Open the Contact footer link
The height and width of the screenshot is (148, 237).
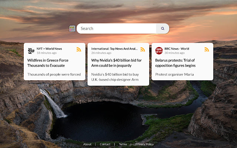(x=105, y=144)
